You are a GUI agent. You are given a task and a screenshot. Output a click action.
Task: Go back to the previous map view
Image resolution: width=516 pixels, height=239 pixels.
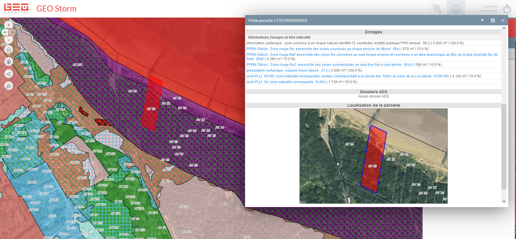click(x=5, y=32)
